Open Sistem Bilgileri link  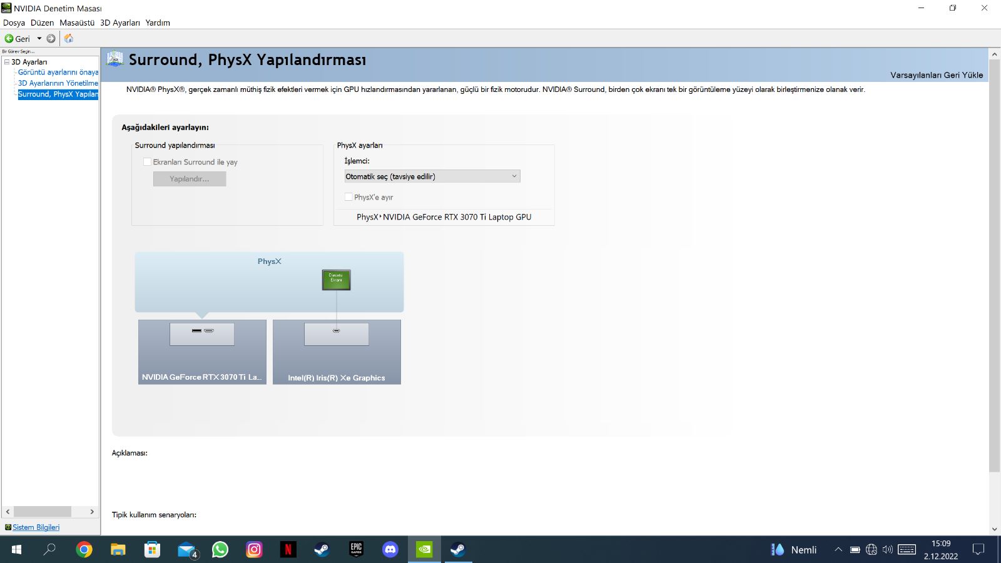click(x=36, y=527)
